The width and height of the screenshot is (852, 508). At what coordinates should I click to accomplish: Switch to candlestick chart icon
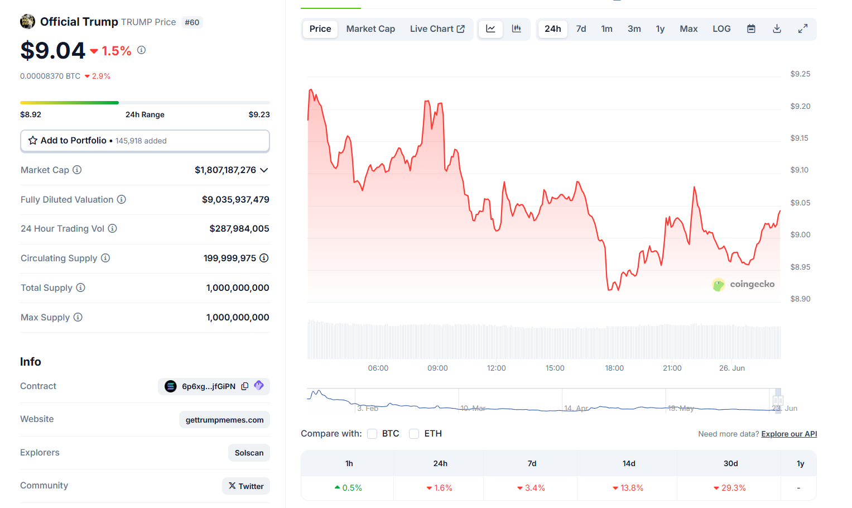[x=517, y=29]
